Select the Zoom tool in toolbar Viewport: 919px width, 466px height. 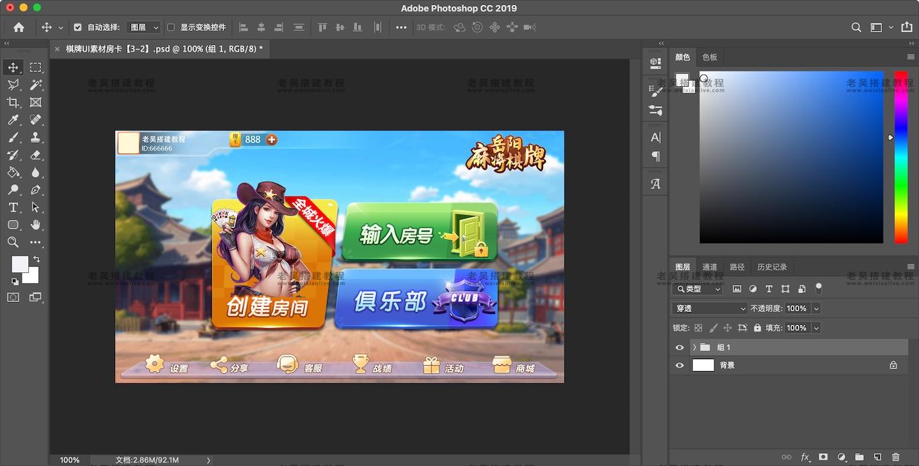[x=13, y=242]
